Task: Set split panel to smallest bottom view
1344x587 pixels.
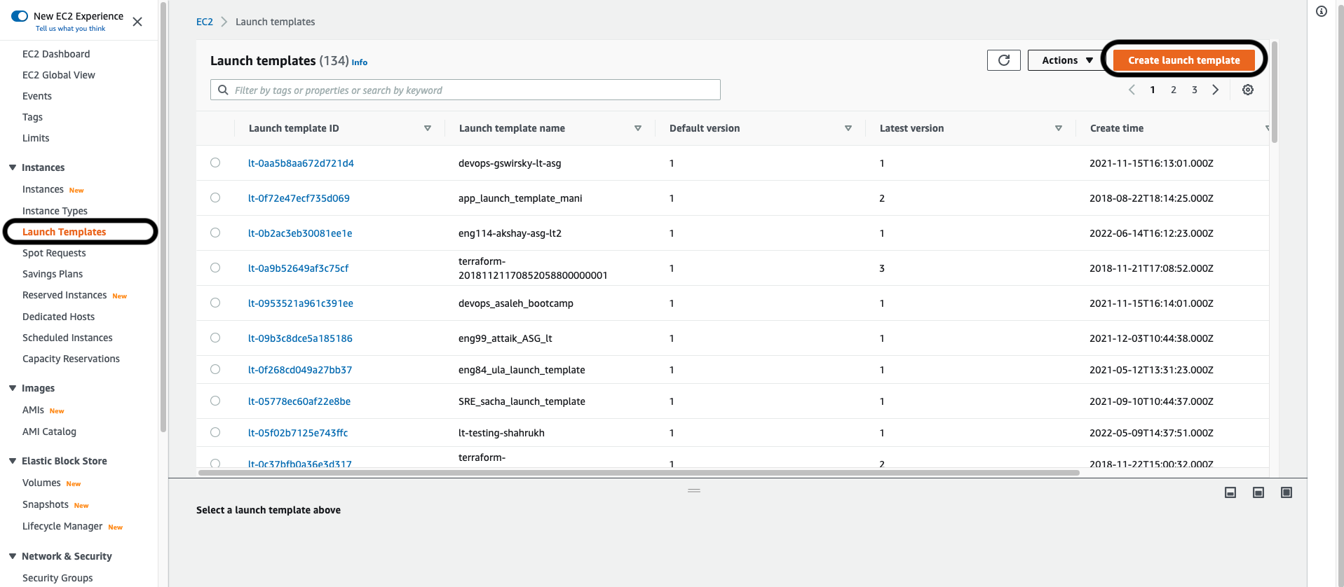Action: click(1230, 492)
